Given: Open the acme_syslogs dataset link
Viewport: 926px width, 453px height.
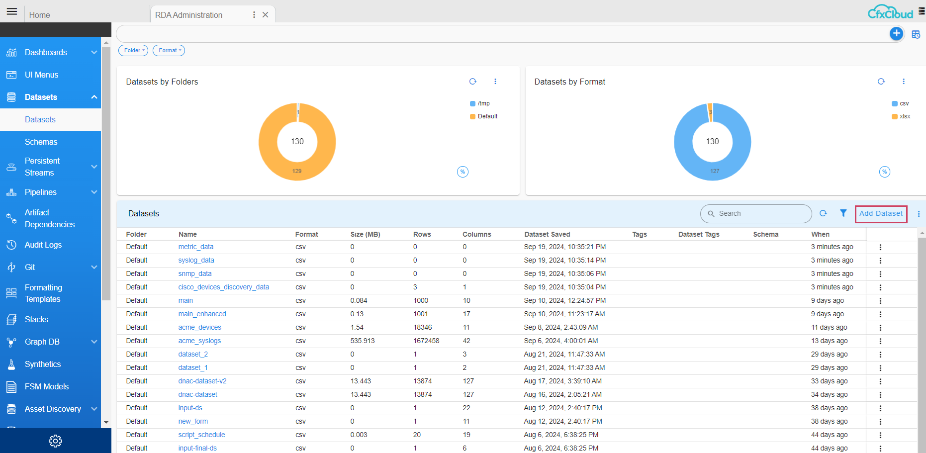Looking at the screenshot, I should [199, 341].
